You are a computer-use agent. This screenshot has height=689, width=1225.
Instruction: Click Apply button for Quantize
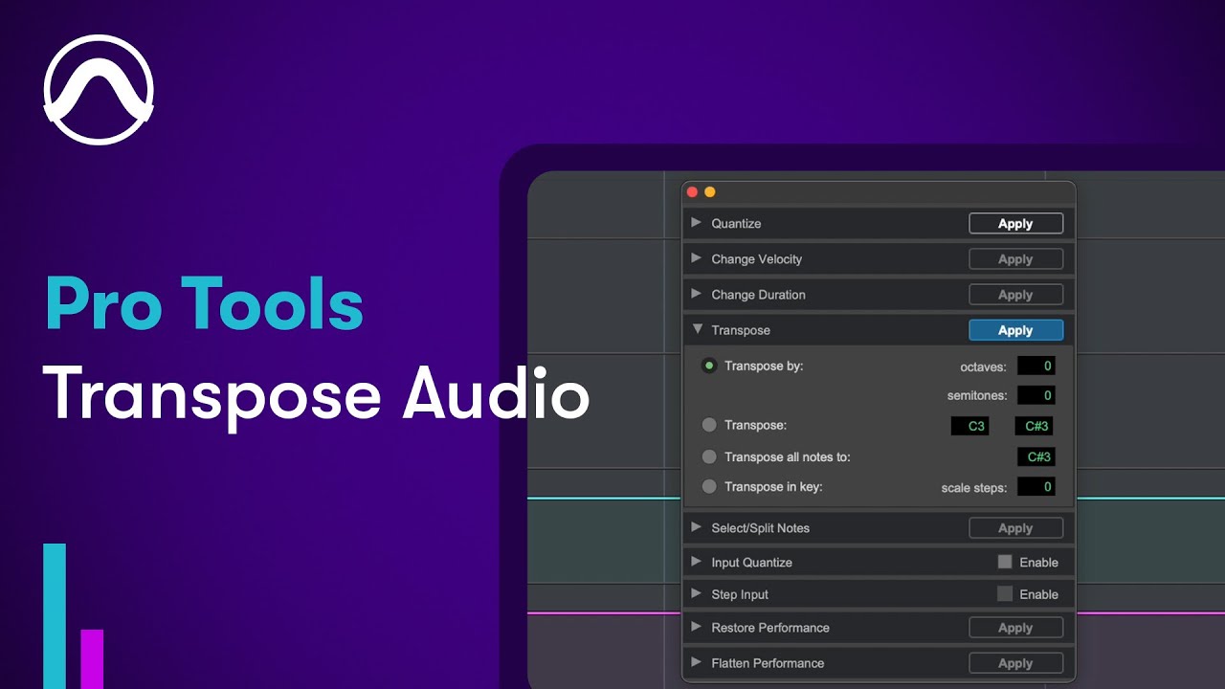coord(1015,223)
